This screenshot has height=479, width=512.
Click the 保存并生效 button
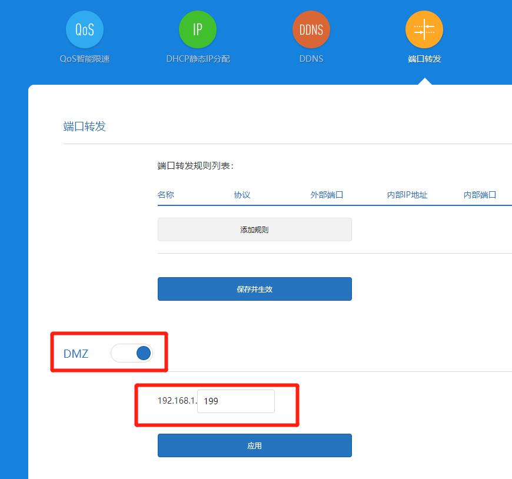pos(255,289)
